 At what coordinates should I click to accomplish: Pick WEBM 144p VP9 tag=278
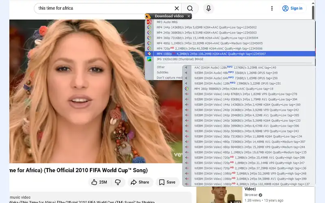point(249,94)
